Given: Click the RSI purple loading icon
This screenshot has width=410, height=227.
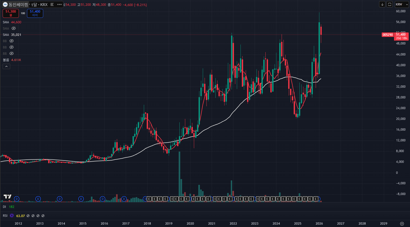Looking at the screenshot, I should tap(12, 216).
